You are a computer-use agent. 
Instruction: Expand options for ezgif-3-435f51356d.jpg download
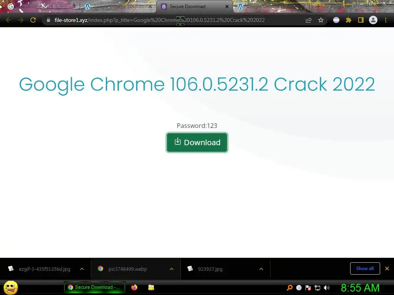[82, 269]
